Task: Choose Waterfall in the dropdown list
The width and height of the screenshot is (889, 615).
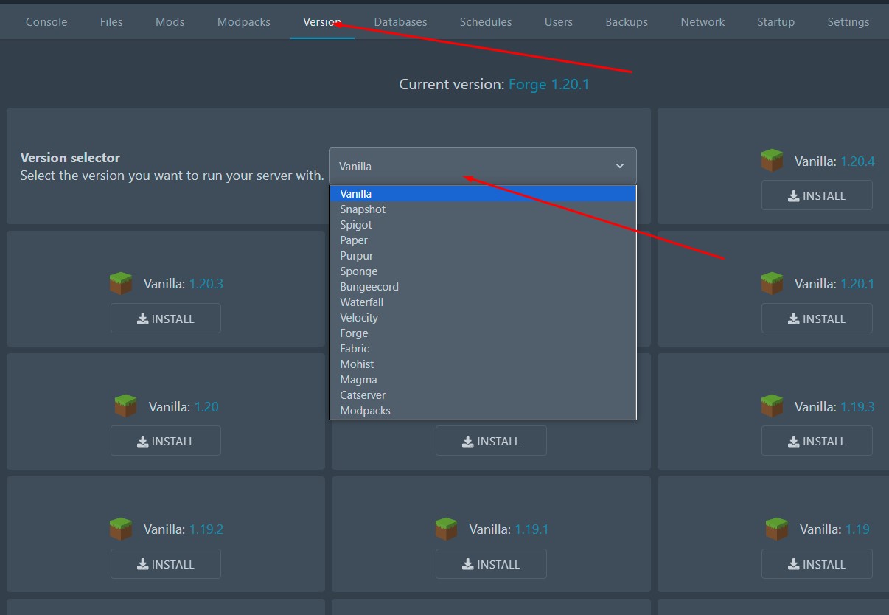Action: 483,302
